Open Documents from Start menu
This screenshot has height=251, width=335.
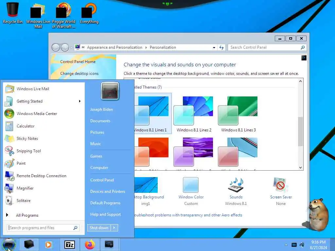click(100, 121)
